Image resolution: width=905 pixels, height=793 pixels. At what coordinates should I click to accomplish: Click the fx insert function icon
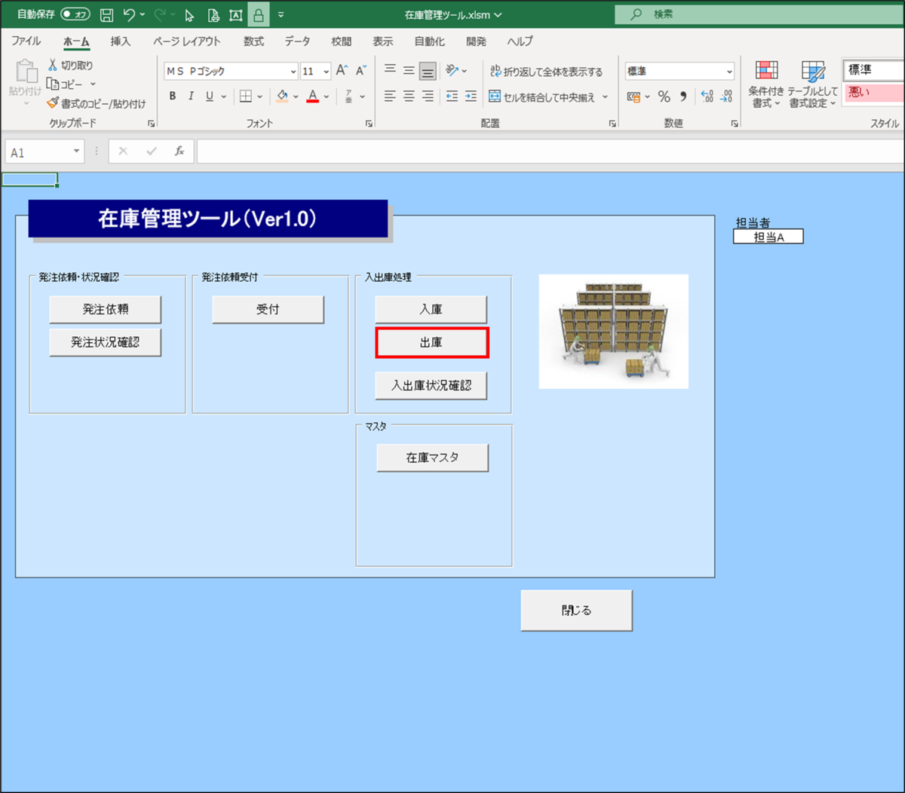click(179, 151)
